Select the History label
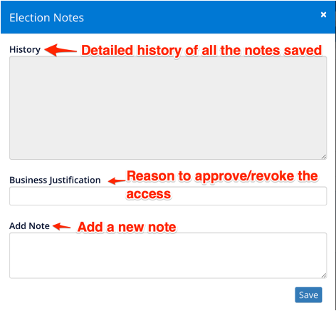 pos(25,50)
